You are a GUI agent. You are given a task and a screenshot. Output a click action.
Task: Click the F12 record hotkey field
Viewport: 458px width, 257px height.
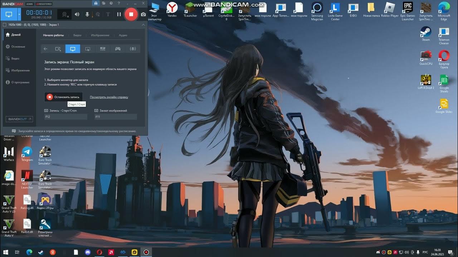(66, 117)
